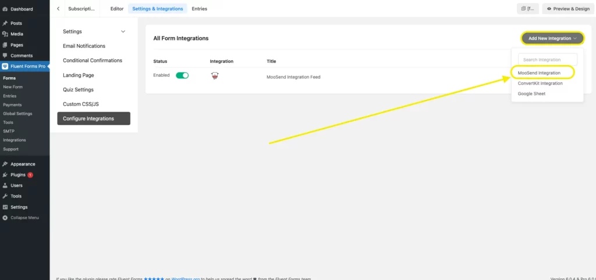The width and height of the screenshot is (596, 280).
Task: Click the Pages icon in the sidebar
Action: click(x=5, y=45)
